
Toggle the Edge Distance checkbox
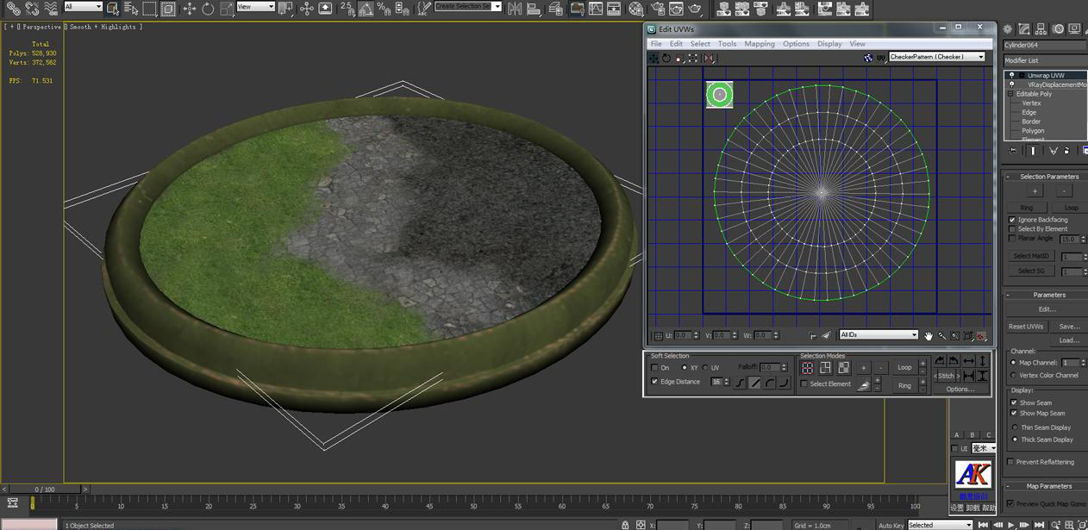point(654,382)
